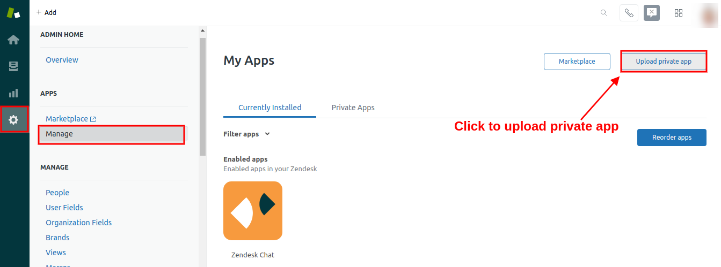Click the Zendesk Chat app thumbnail

click(253, 211)
